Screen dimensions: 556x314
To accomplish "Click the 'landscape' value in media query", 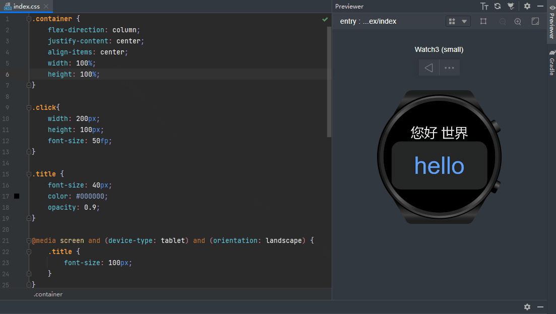I will coord(284,240).
